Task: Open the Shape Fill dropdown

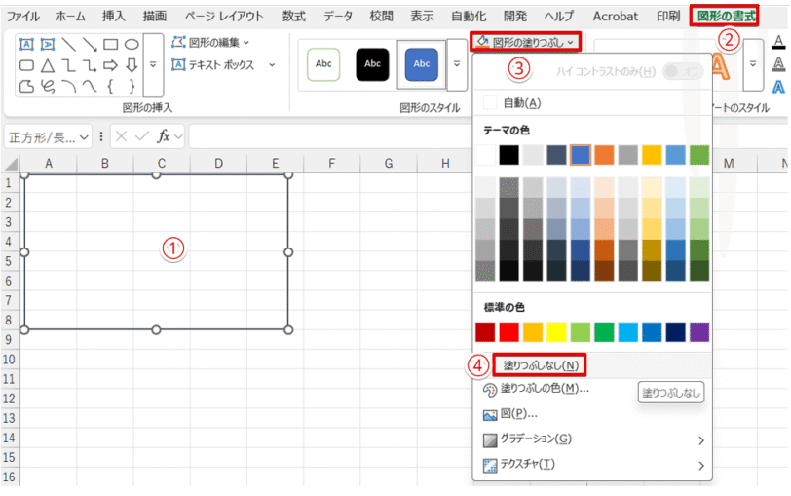Action: pyautogui.click(x=525, y=42)
